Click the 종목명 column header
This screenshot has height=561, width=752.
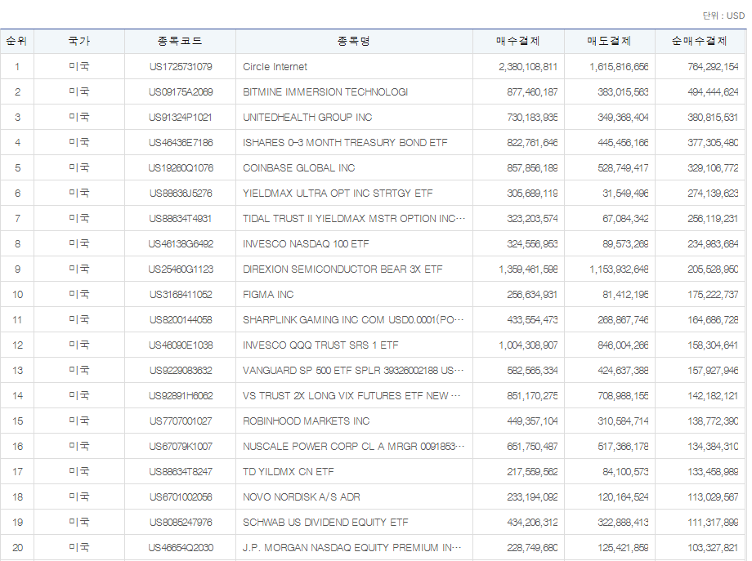[354, 41]
